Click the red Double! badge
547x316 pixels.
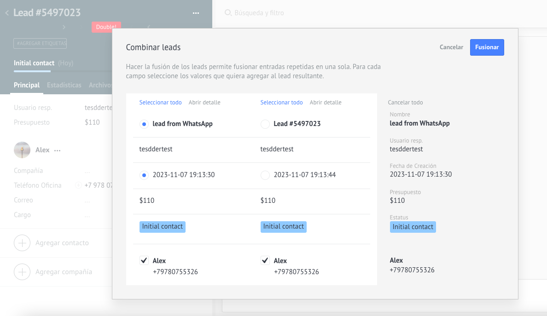106,27
